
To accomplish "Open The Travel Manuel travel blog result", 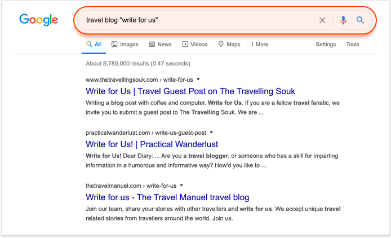I will [x=167, y=197].
